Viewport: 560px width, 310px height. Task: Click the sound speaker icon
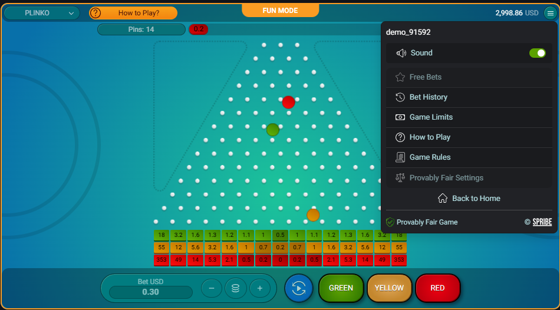[x=401, y=53]
